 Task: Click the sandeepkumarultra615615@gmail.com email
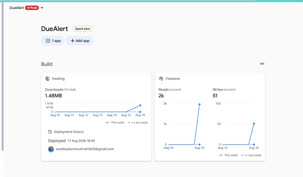[x=85, y=149]
